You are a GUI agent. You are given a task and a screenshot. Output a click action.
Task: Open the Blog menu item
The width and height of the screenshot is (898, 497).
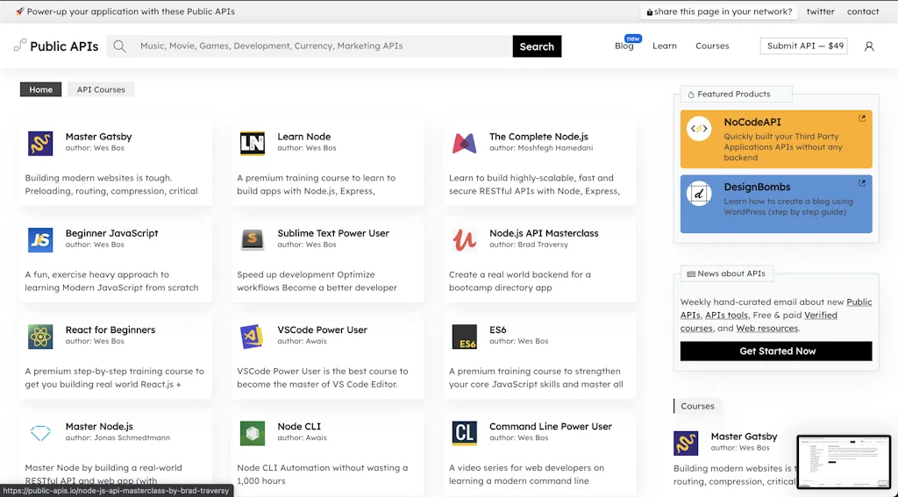point(624,46)
